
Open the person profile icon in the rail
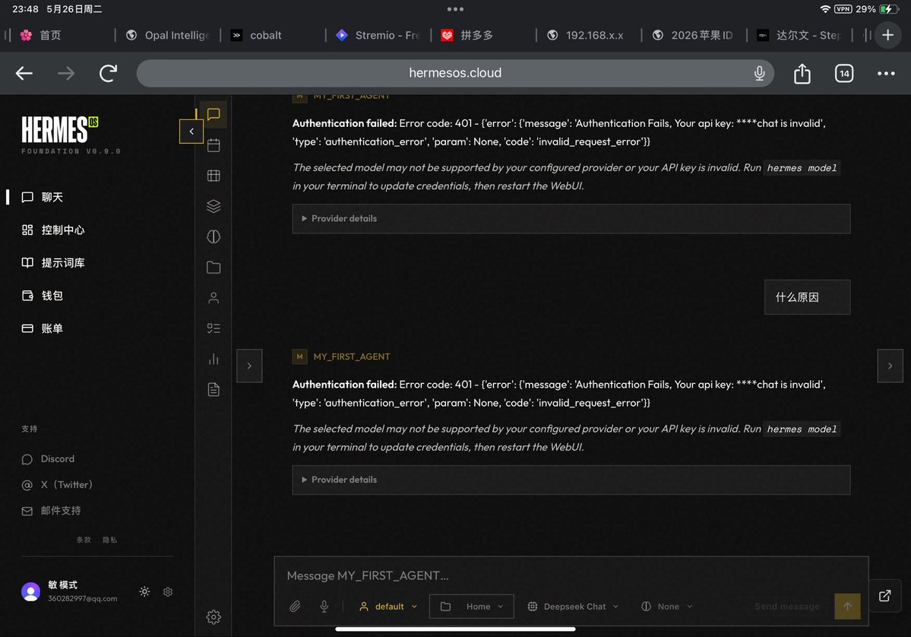(214, 297)
